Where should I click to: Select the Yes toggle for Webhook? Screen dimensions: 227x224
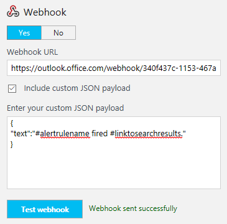click(24, 33)
